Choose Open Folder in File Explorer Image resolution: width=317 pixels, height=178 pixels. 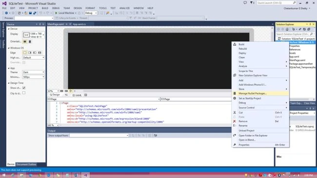pyautogui.click(x=260, y=136)
